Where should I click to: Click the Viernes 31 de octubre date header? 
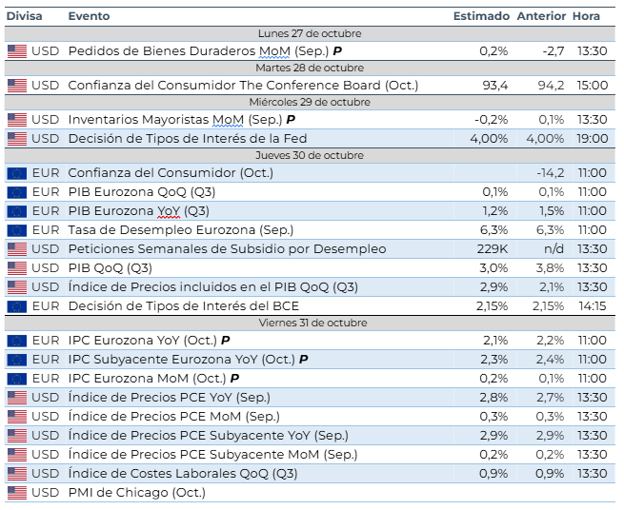pyautogui.click(x=309, y=324)
